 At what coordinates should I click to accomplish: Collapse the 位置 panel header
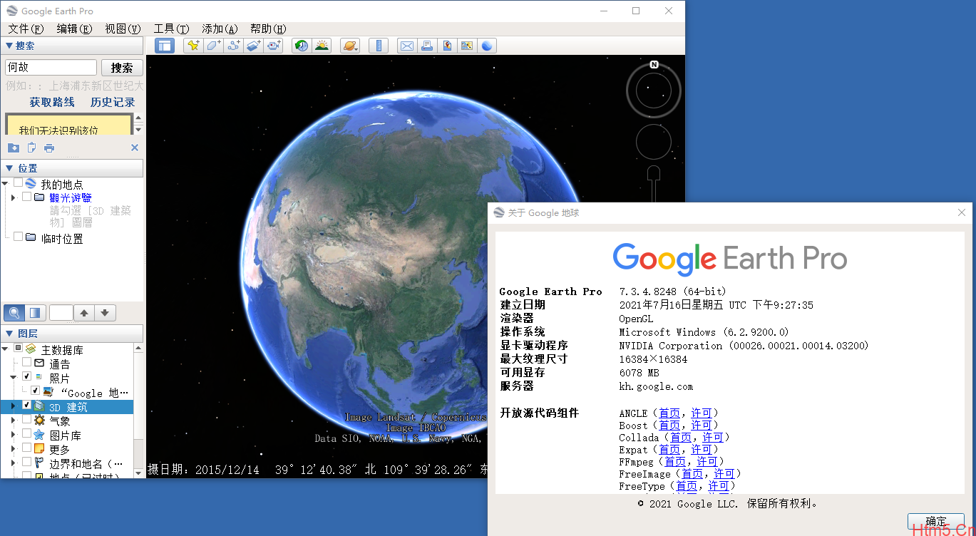72,168
